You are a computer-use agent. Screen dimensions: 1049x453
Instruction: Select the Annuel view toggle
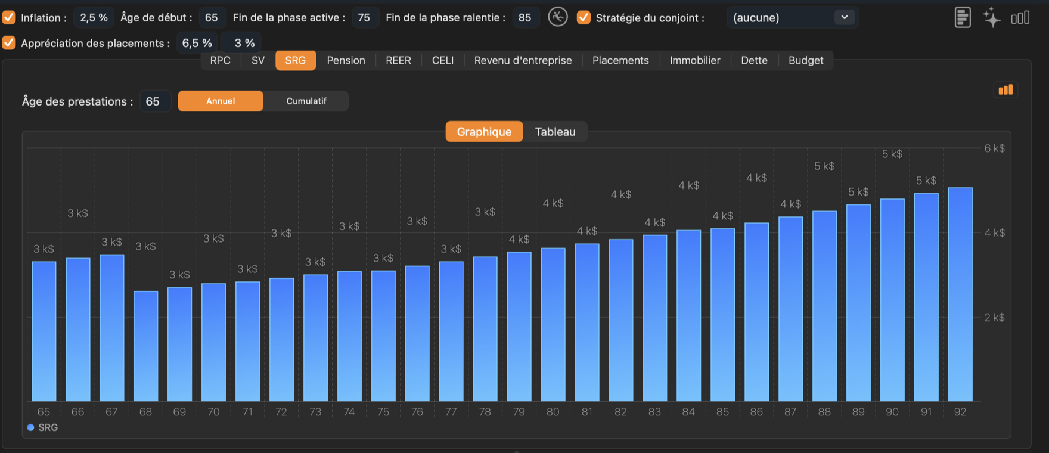tap(221, 101)
